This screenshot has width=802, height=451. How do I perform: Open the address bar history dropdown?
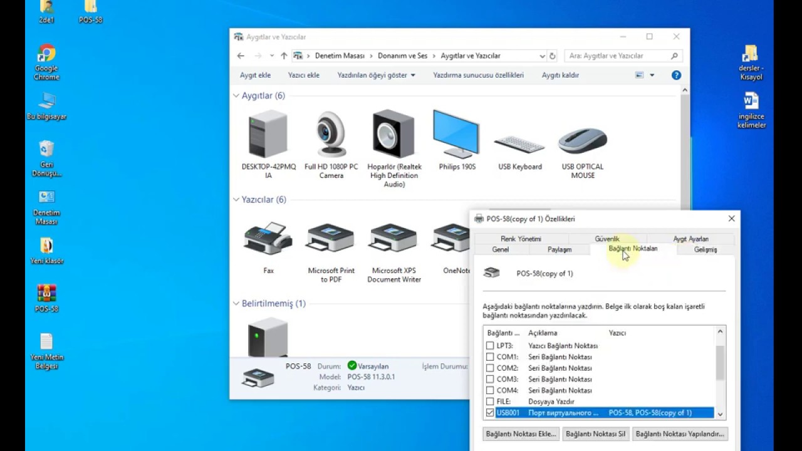[542, 56]
